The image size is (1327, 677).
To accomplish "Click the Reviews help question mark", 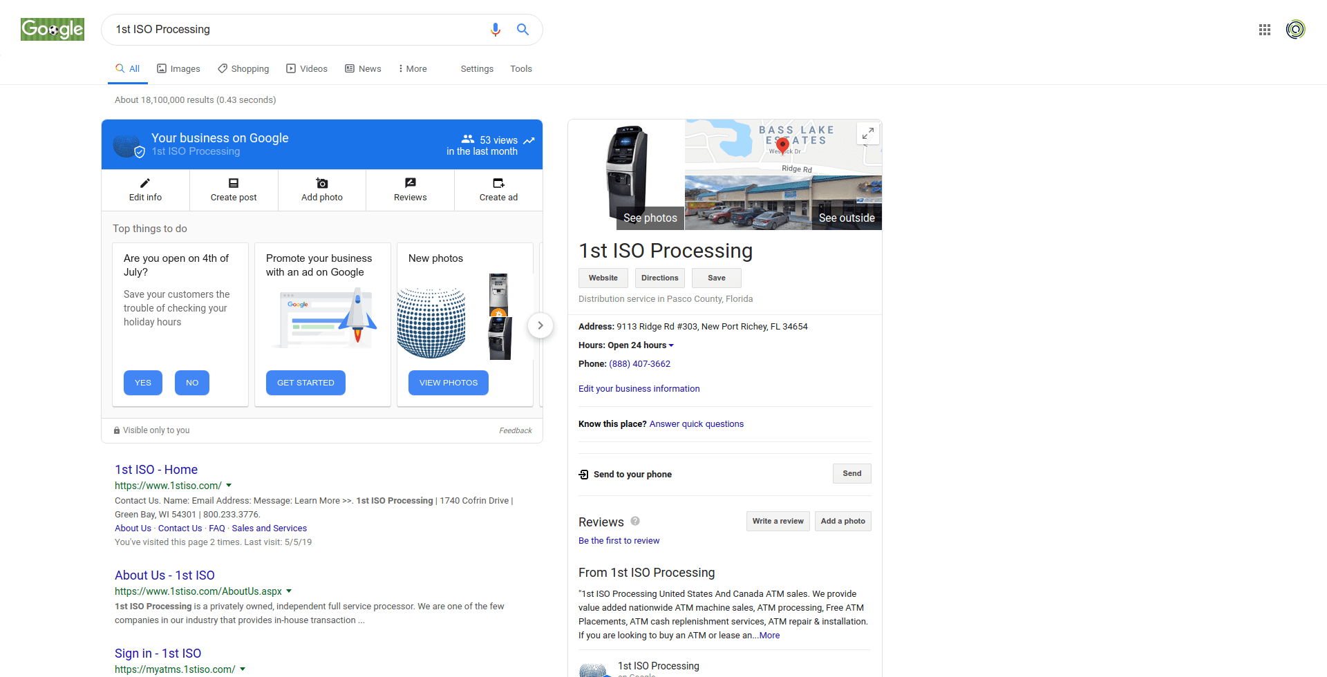I will [x=635, y=522].
